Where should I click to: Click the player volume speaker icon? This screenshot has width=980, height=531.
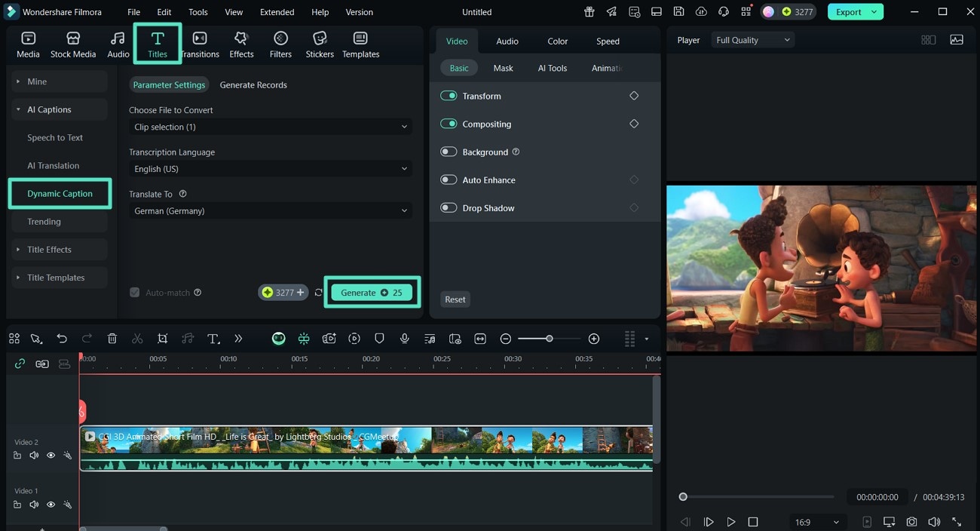934,522
